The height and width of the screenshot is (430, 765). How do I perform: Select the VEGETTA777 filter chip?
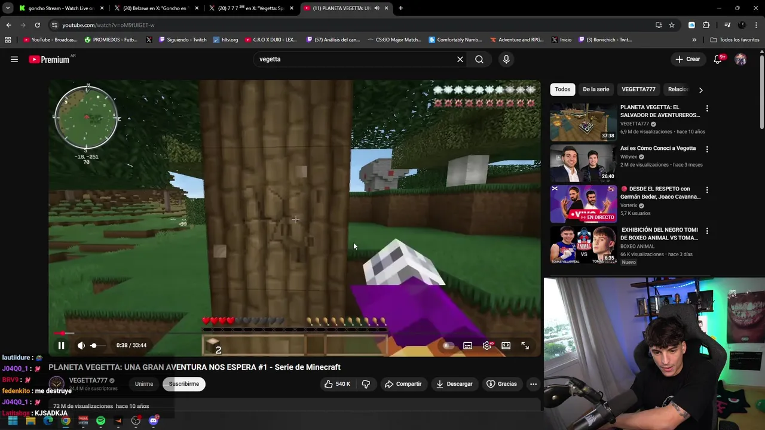[x=638, y=89]
